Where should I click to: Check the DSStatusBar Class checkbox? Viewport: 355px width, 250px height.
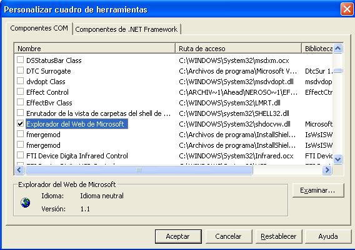point(21,60)
